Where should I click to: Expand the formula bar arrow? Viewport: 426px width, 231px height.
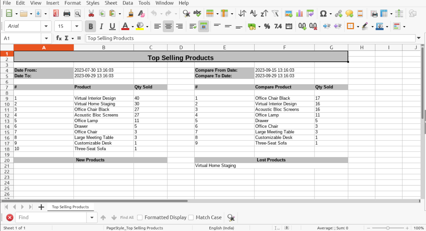419,38
